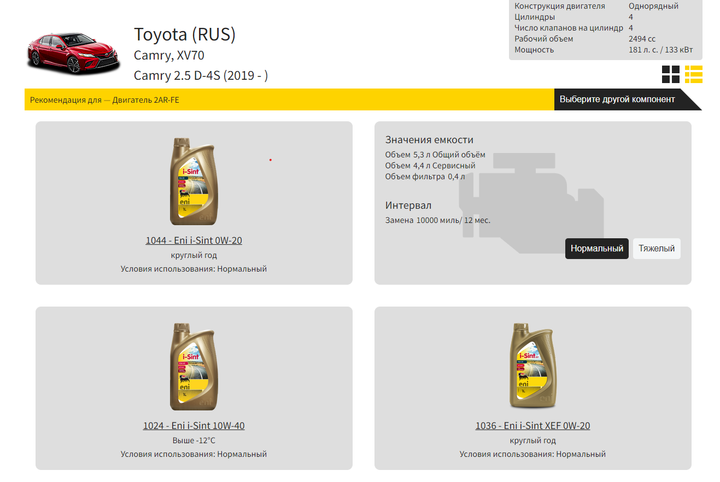This screenshot has height=482, width=720.
Task: Click Условия использования under 1044 Eni i-Sint 0W-20
Action: pyautogui.click(x=194, y=269)
